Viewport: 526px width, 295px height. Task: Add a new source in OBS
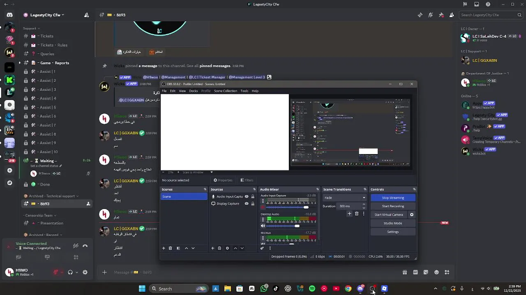(212, 248)
